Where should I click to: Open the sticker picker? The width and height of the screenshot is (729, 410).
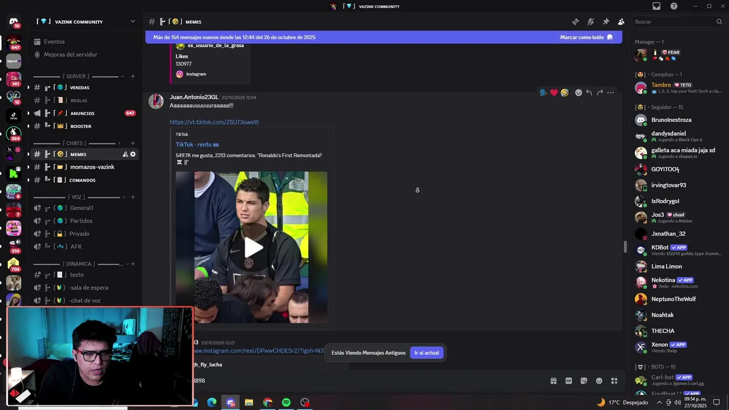pos(584,381)
